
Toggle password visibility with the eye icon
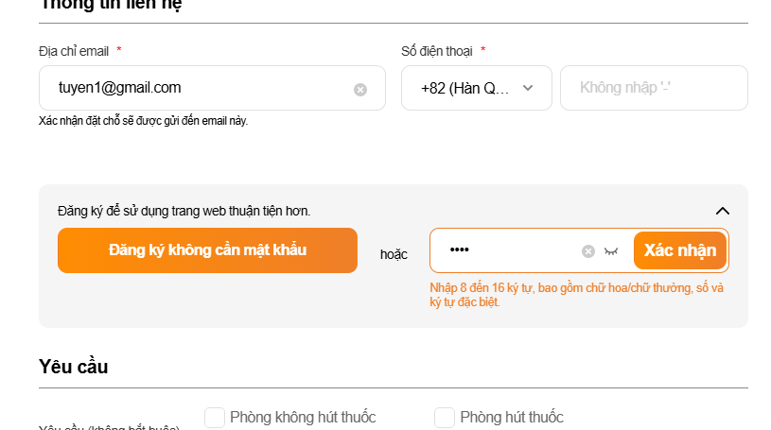[611, 251]
